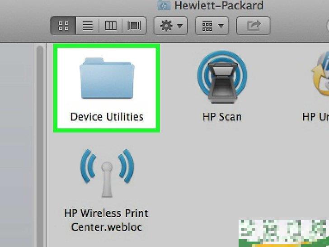Click the 'HP Scan' name label
The width and height of the screenshot is (329, 247).
[x=222, y=117]
